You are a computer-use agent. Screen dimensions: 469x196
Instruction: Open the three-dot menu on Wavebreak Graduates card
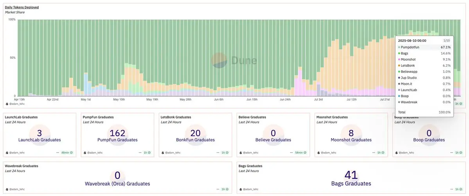point(217,189)
